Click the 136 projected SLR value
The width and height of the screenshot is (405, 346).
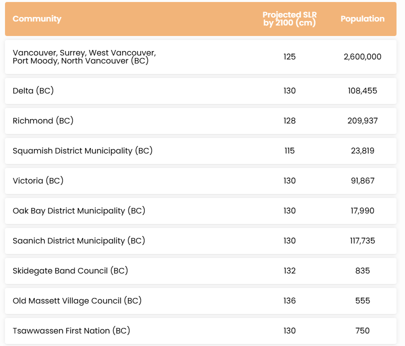290,300
